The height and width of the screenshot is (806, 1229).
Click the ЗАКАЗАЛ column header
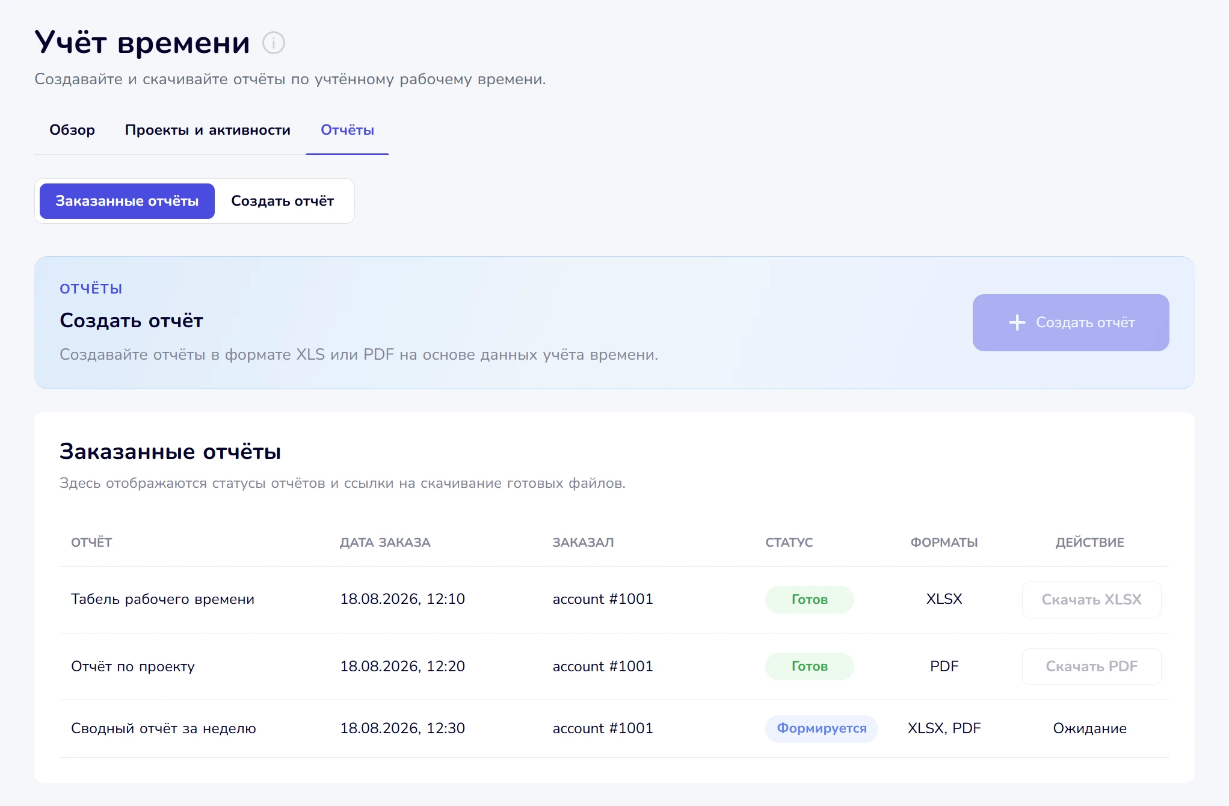pos(583,542)
